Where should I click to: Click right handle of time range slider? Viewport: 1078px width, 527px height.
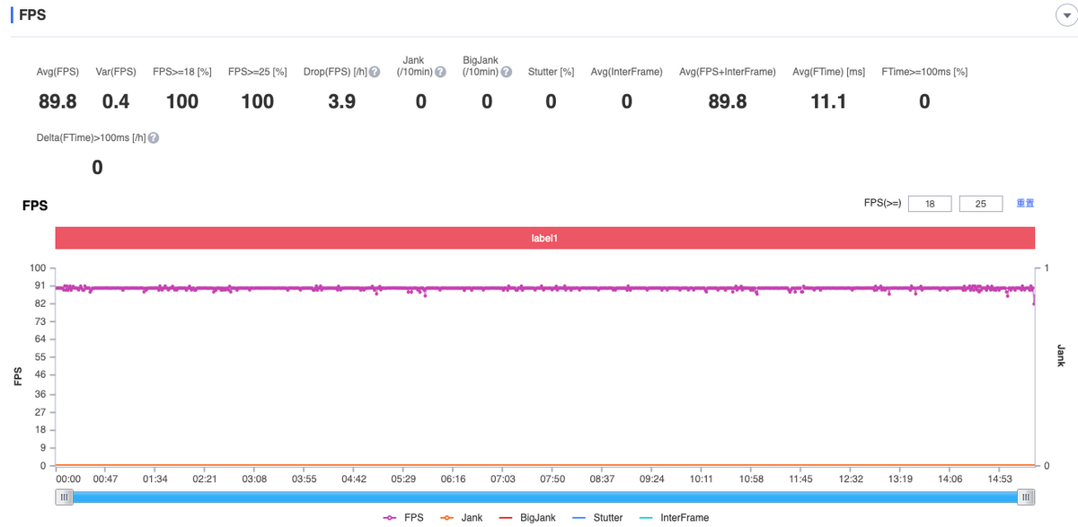(1026, 496)
